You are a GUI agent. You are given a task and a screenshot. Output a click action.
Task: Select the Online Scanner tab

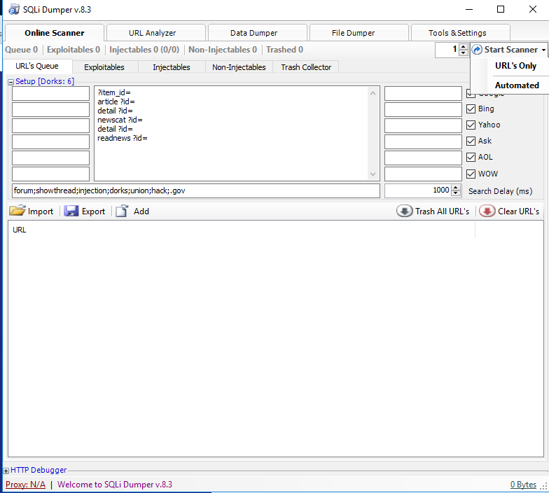(x=55, y=33)
